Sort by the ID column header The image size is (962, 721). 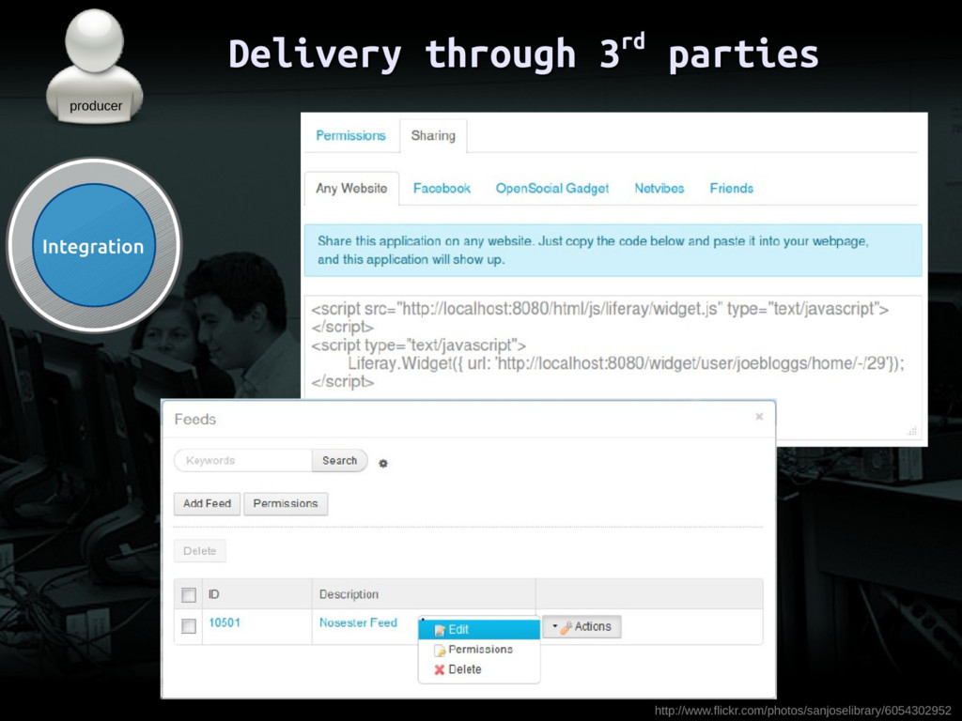(x=213, y=594)
